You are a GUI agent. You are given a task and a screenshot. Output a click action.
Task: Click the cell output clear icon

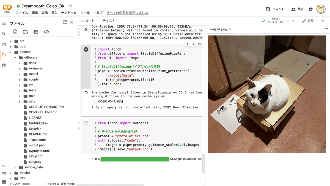click(86, 93)
